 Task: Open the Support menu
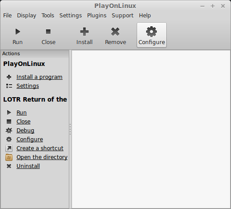123,16
